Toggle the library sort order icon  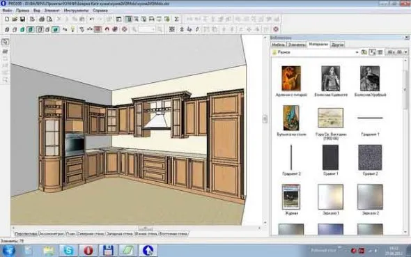372,52
